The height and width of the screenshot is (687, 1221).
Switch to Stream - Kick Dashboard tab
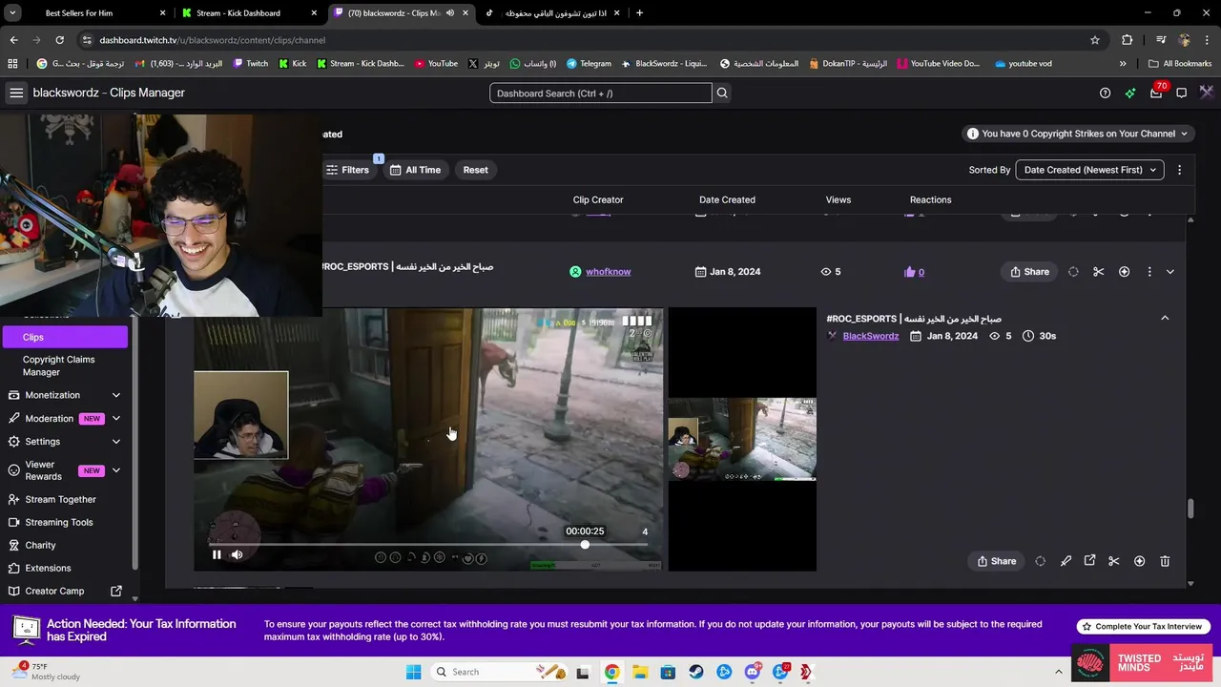click(x=249, y=13)
